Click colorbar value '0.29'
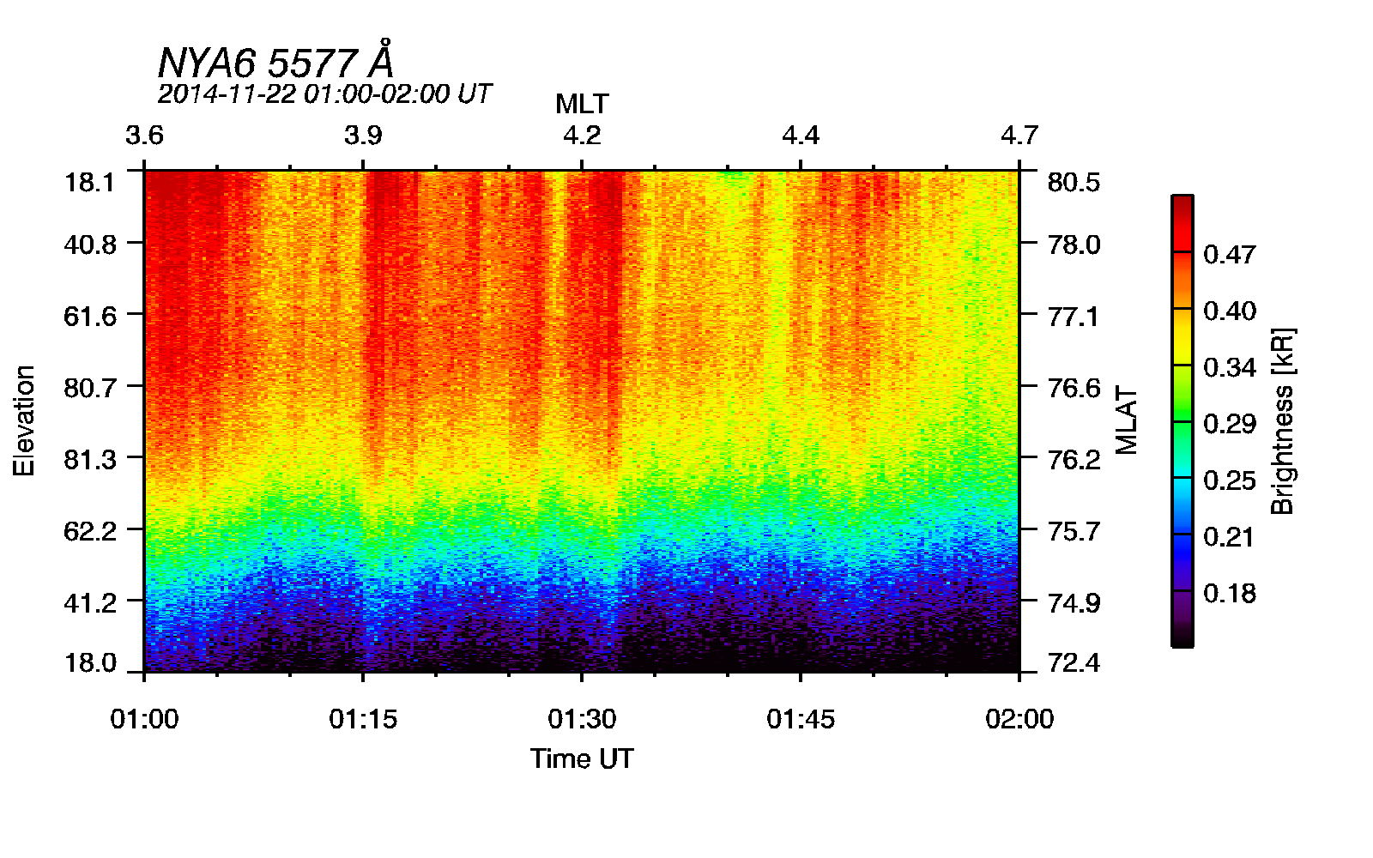The width and height of the screenshot is (1373, 858). pos(1229,424)
